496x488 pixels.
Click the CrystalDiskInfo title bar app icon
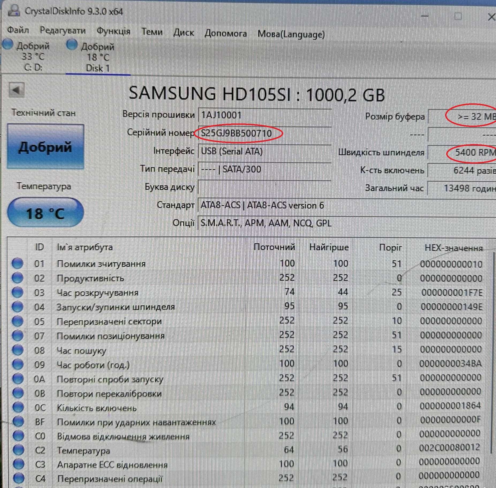pyautogui.click(x=14, y=11)
